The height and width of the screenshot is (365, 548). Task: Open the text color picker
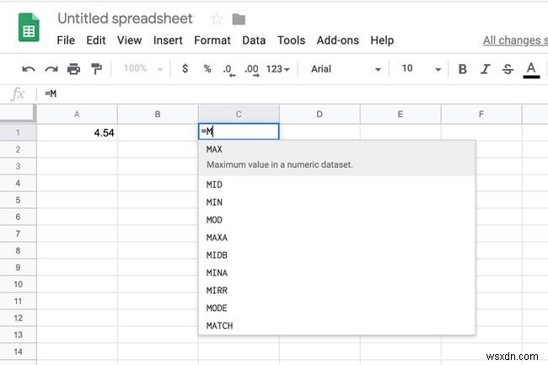point(531,69)
